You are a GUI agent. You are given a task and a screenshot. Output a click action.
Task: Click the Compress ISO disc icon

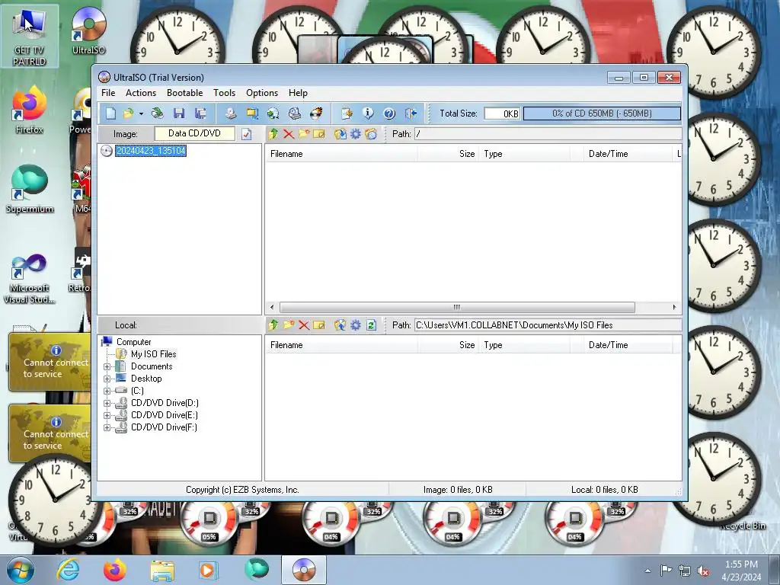273,113
